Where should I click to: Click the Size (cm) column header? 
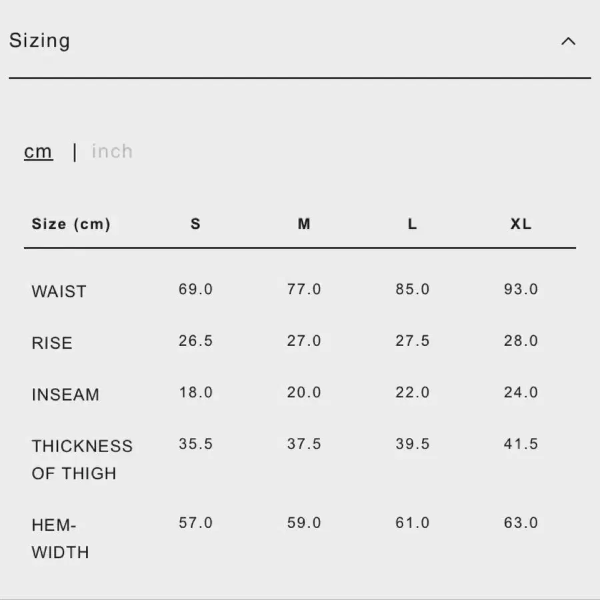click(x=71, y=224)
